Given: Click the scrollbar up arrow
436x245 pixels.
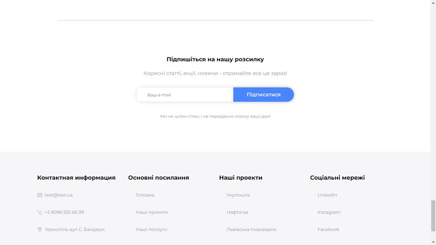Looking at the screenshot, I should tap(433, 3).
